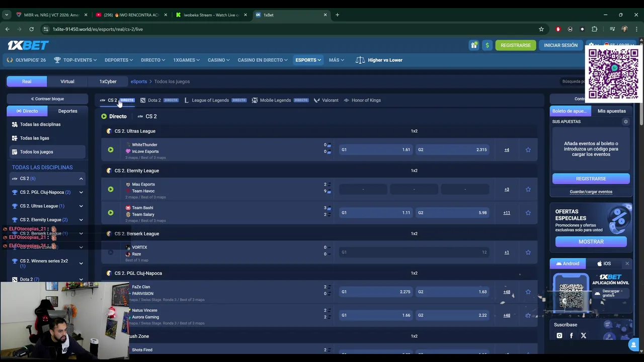Reload the page in the browser

coord(31,29)
